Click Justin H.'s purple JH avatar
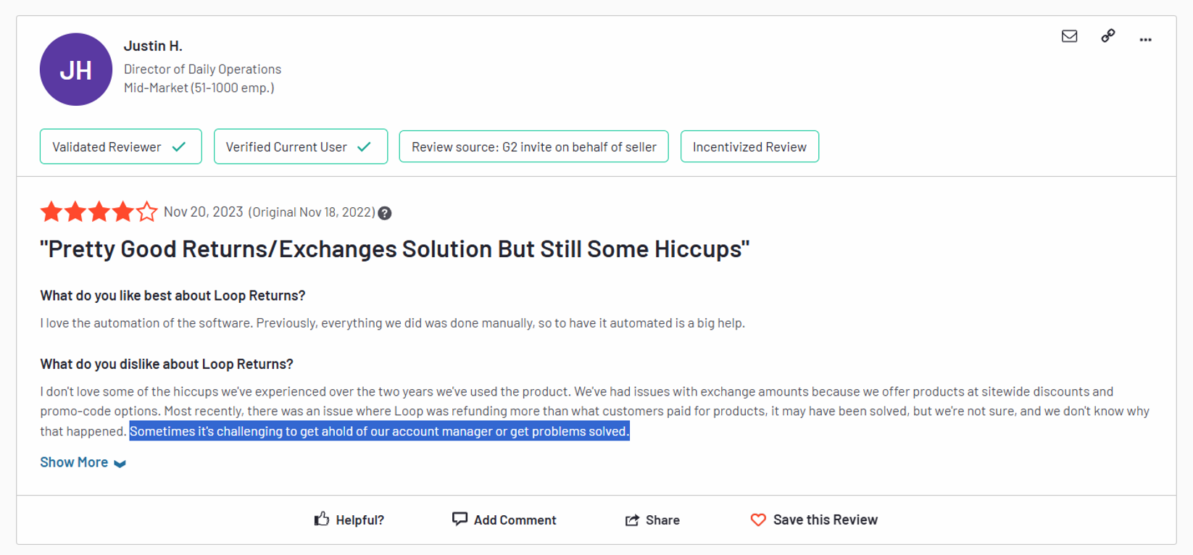1193x555 pixels. click(x=75, y=69)
